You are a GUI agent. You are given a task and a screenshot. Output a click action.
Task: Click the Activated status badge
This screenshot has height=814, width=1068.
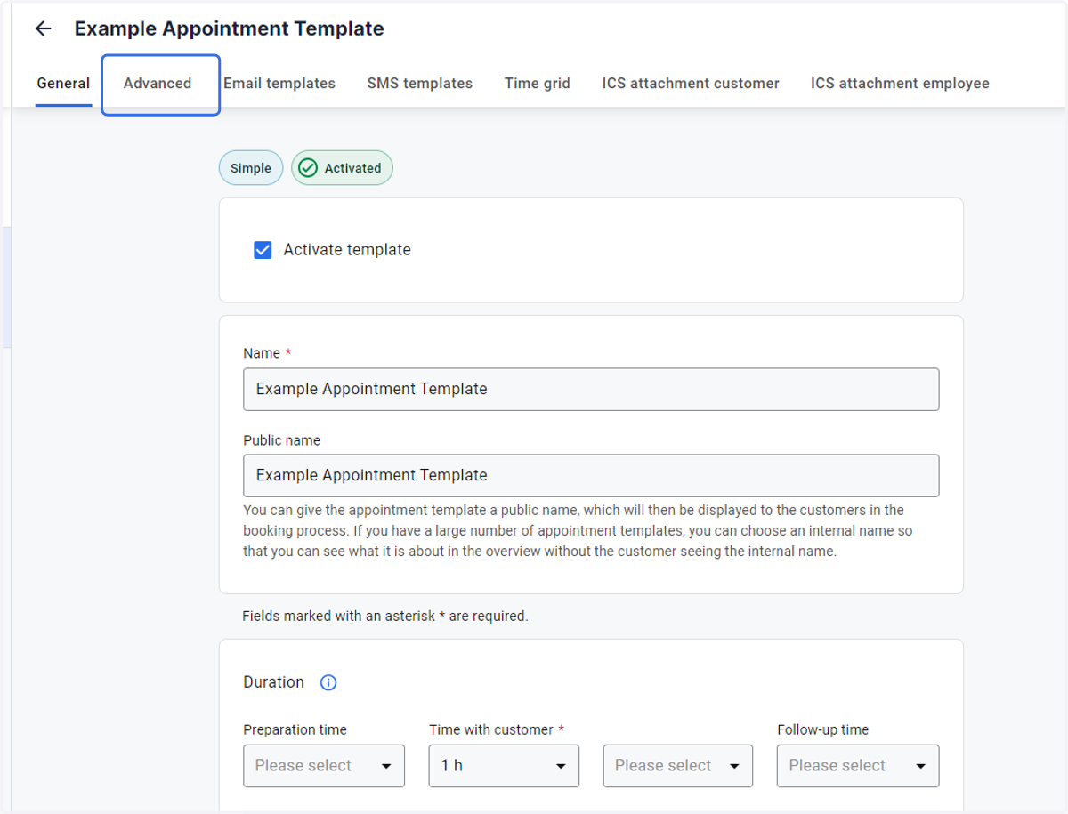click(342, 168)
